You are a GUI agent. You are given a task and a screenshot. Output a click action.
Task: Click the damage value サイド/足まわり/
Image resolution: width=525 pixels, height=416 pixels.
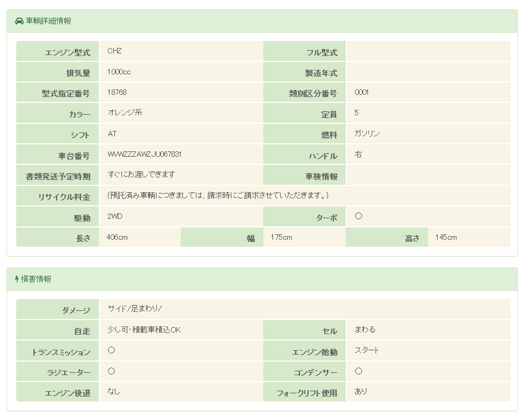tap(134, 309)
